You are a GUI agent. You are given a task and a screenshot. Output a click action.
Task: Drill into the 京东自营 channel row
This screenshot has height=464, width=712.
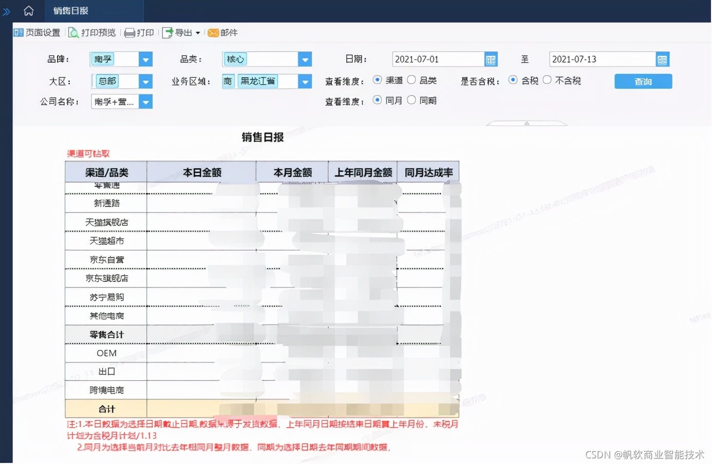pyautogui.click(x=106, y=259)
